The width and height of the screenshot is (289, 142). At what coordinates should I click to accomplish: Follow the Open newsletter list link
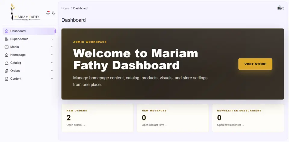tap(231, 125)
